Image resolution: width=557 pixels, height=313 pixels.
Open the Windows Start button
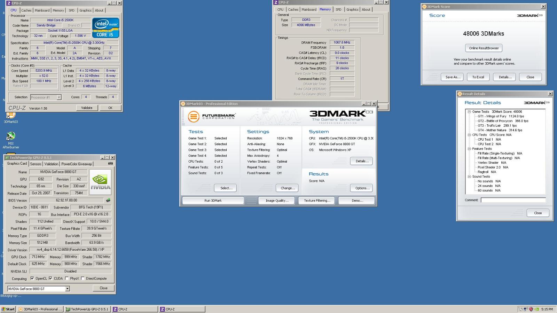8,309
